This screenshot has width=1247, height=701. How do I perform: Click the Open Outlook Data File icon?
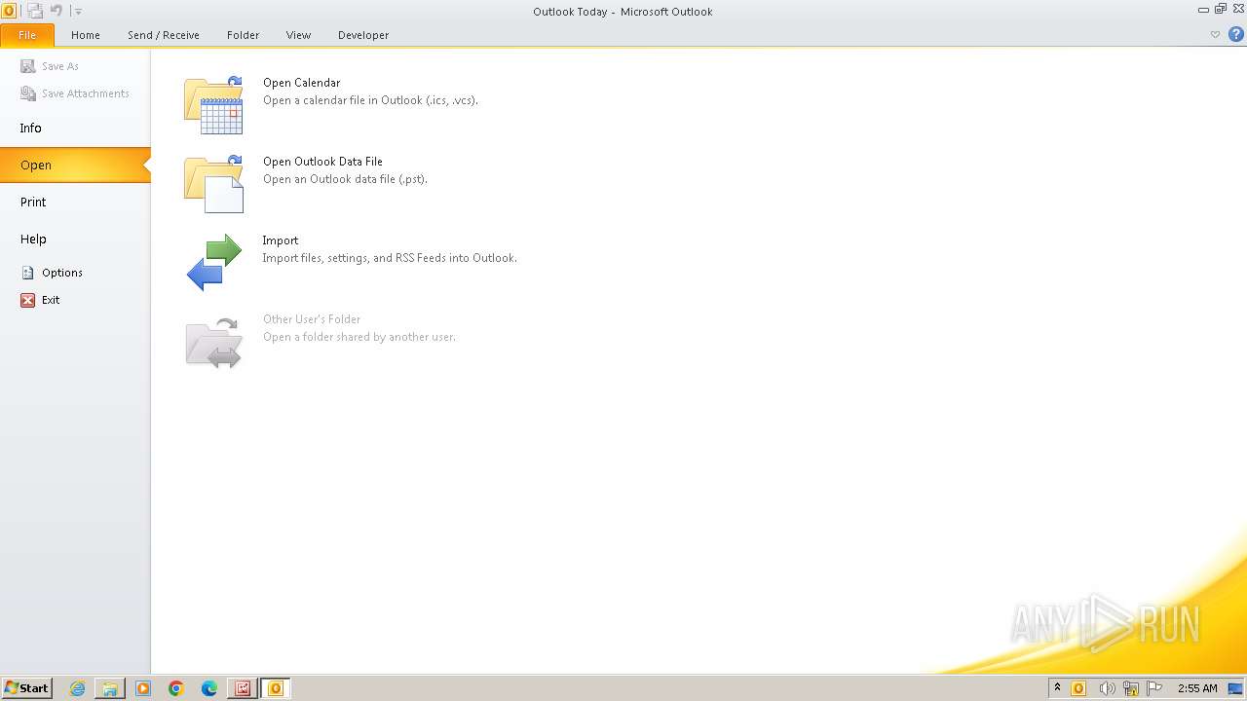tap(213, 184)
